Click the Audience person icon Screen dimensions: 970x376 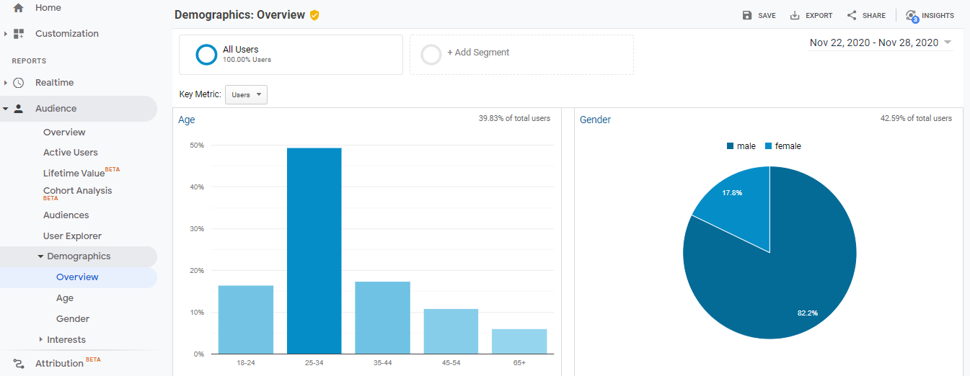pyautogui.click(x=19, y=109)
